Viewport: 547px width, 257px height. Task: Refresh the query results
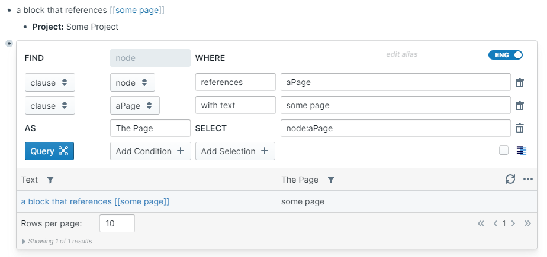pyautogui.click(x=510, y=179)
